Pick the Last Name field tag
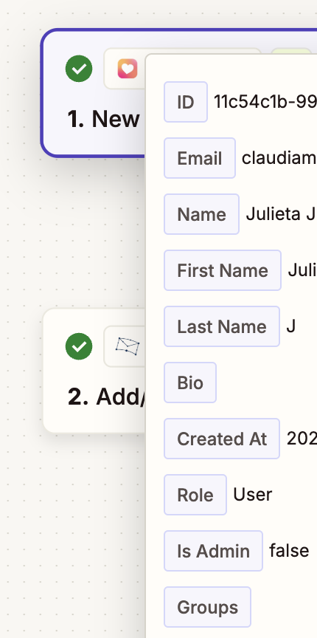This screenshot has height=638, width=317. [222, 326]
